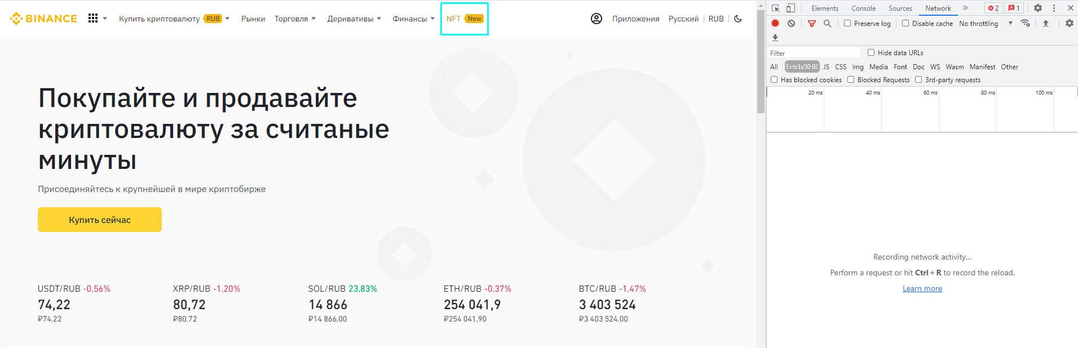Toggle the red filter funnel icon
Viewport: 1078px width, 348px height.
(812, 23)
